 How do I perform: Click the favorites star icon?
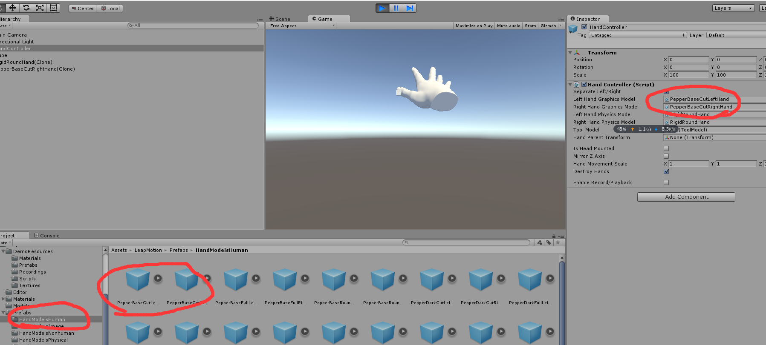(x=558, y=242)
